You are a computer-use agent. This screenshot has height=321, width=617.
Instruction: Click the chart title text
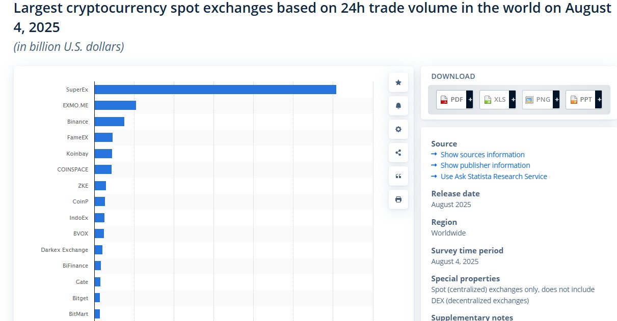(x=312, y=17)
